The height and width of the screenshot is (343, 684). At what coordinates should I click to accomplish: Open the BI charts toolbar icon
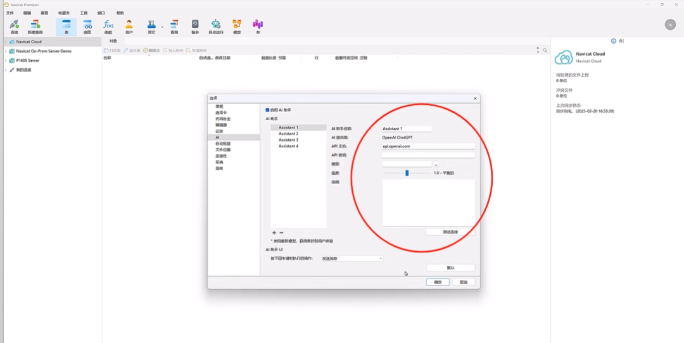coord(258,27)
